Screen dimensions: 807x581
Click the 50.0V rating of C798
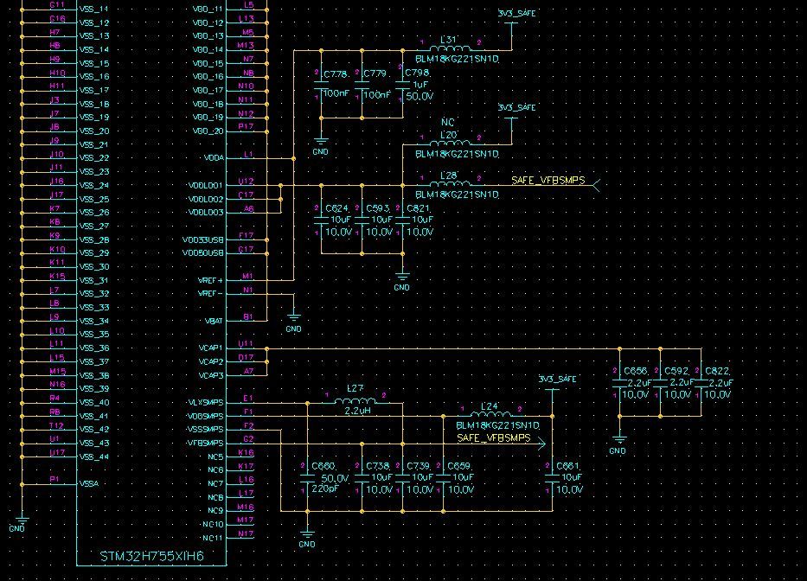[x=420, y=96]
